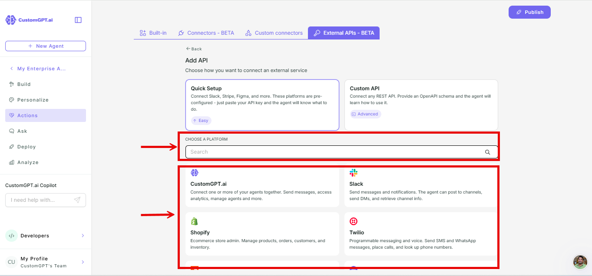Switch to Custom connectors tab

click(274, 33)
